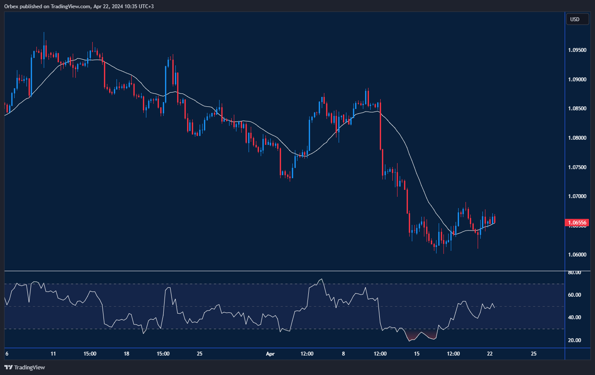Click the TradingView logo at bottom left
This screenshot has height=375, width=595.
[24, 367]
